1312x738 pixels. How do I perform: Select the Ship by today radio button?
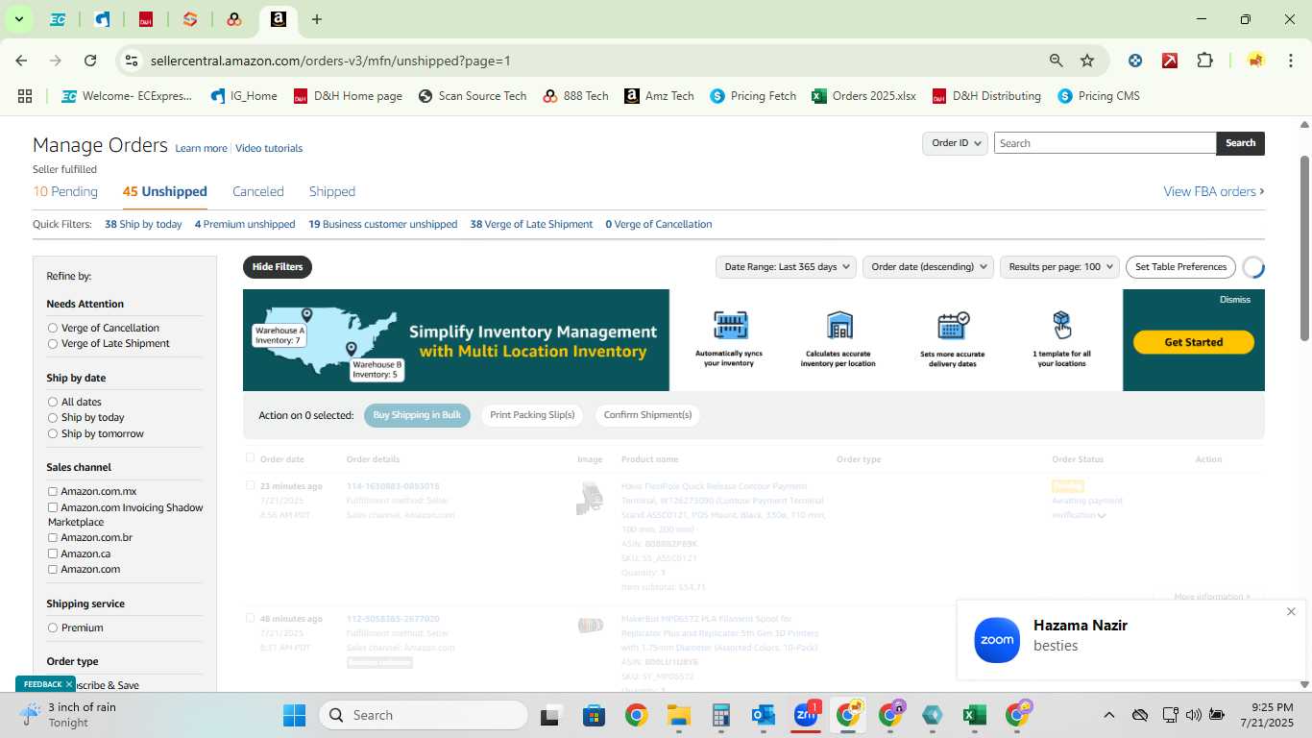tap(53, 417)
